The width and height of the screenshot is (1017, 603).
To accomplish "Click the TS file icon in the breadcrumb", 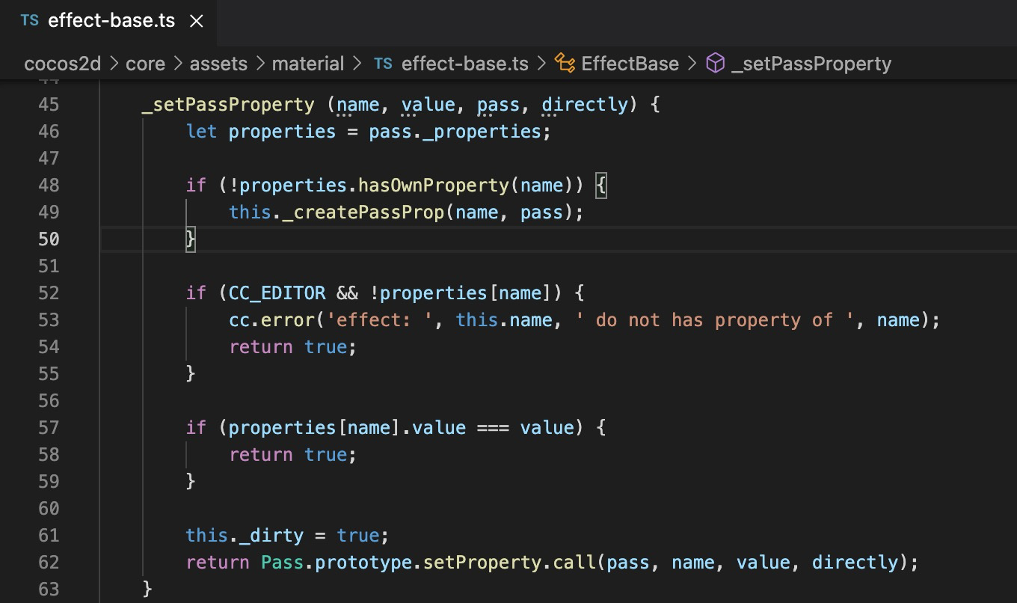I will tap(383, 64).
